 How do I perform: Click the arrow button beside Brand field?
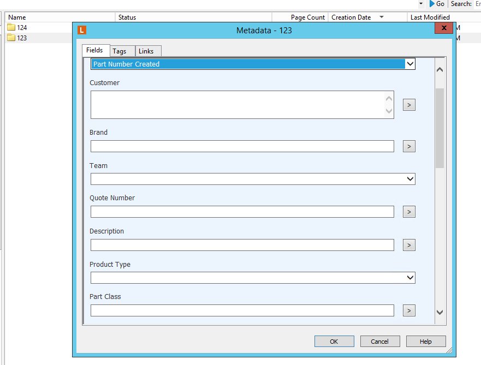pos(409,146)
